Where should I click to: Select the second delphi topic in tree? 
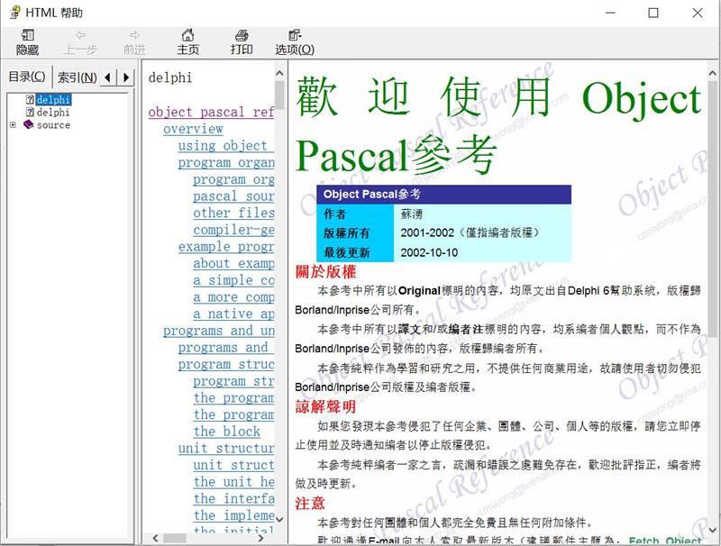tap(53, 112)
